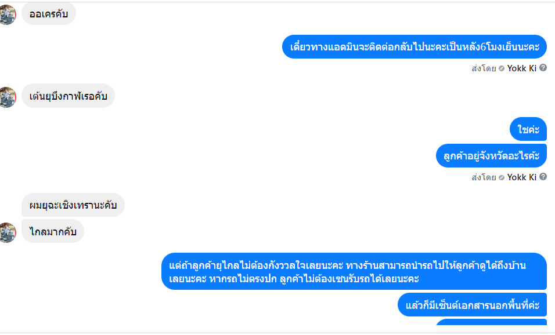
Task: Select the blue message mentioning หลัง6โมงเย็น
Action: click(414, 47)
